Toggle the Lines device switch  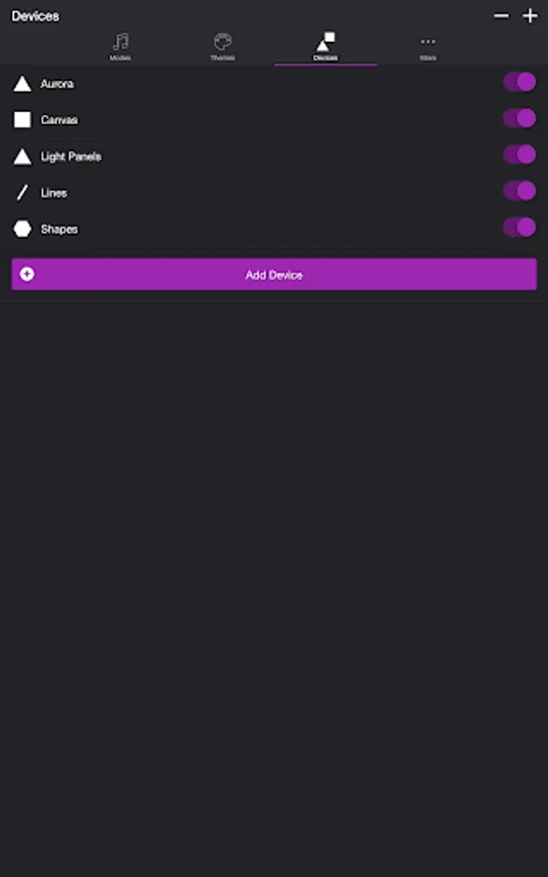(520, 191)
